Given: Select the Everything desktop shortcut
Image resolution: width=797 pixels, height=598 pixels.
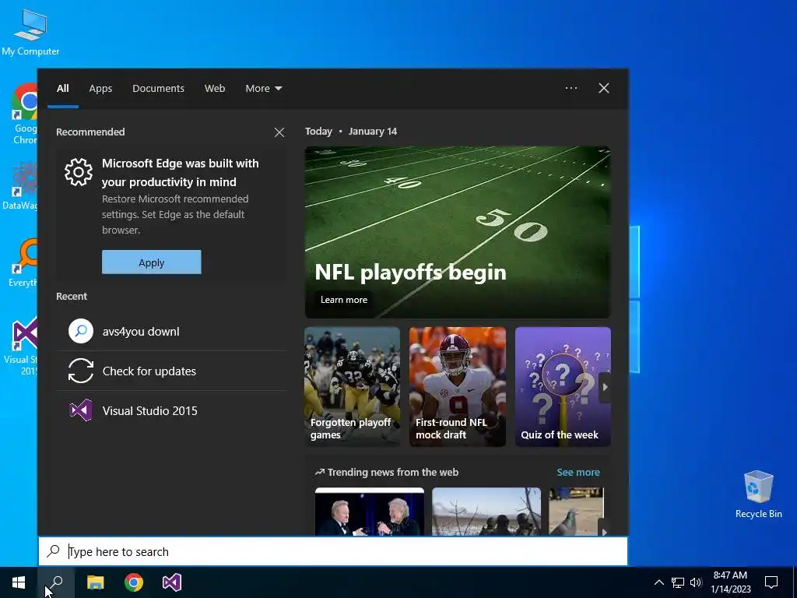Looking at the screenshot, I should (x=23, y=263).
